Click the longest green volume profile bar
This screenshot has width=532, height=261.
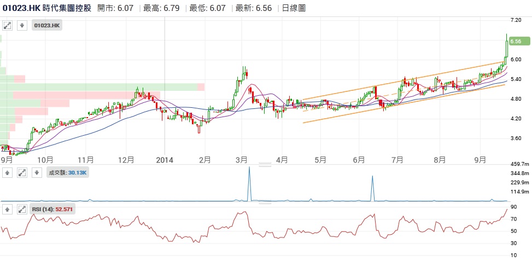[x=98, y=87]
